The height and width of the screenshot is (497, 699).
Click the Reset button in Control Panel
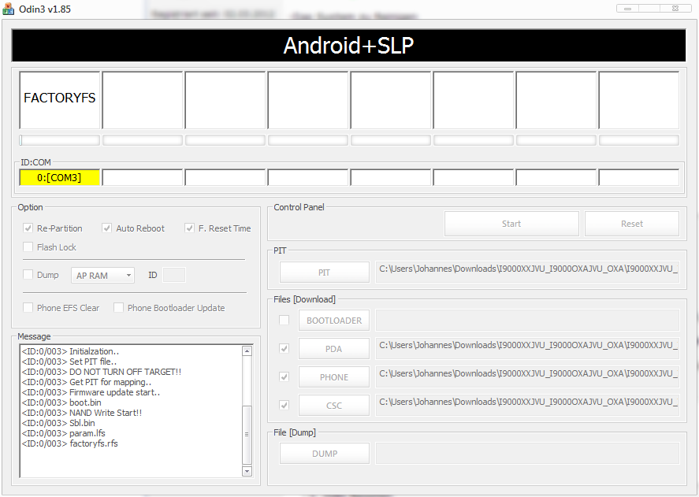(632, 224)
